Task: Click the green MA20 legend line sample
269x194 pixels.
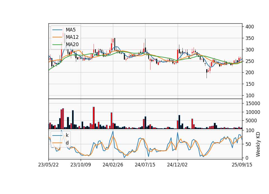Action: tap(57, 45)
